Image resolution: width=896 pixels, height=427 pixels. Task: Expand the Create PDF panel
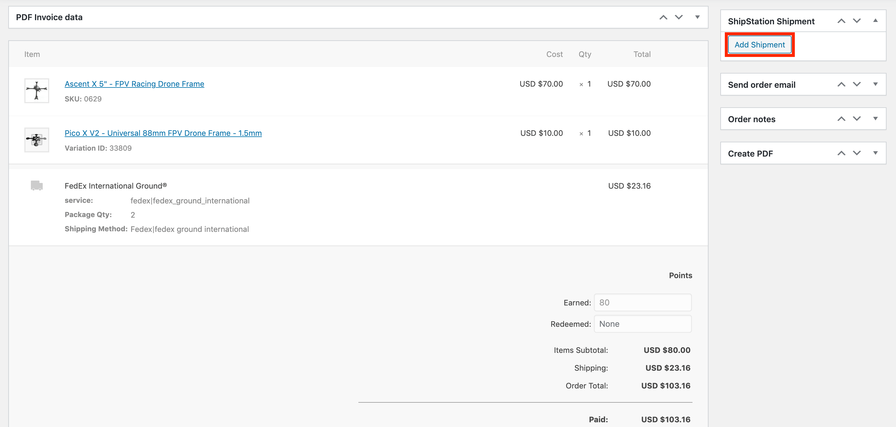(x=875, y=153)
